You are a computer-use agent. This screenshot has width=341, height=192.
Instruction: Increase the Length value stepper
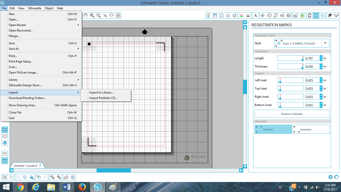point(321,57)
